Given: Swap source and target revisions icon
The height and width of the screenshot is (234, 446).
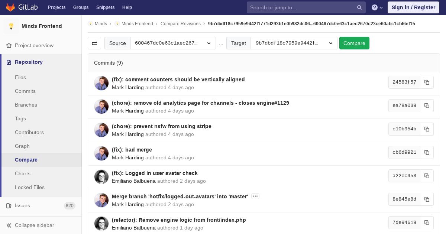Looking at the screenshot, I should point(94,43).
